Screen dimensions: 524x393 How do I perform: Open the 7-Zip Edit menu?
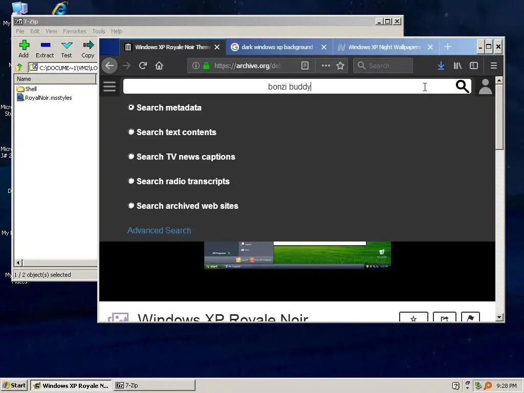(x=35, y=31)
